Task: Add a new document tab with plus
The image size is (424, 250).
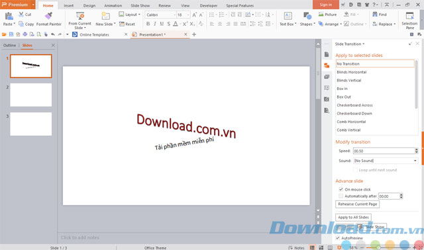Action: (x=194, y=34)
